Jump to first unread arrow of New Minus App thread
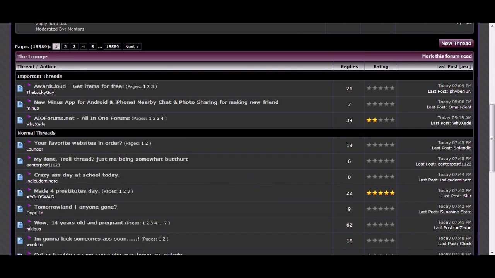Image resolution: width=495 pixels, height=278 pixels. coord(29,101)
